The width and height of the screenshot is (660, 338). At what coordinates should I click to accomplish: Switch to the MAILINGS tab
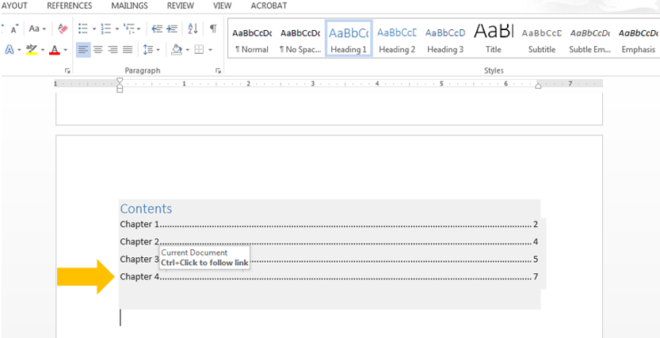[129, 6]
